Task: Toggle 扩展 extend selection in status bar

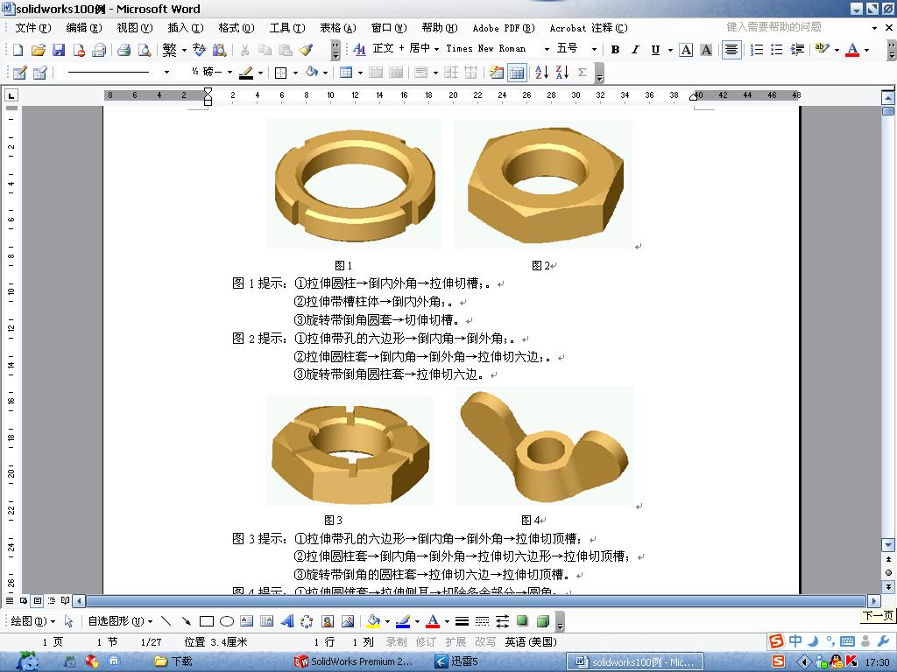Action: [x=456, y=641]
